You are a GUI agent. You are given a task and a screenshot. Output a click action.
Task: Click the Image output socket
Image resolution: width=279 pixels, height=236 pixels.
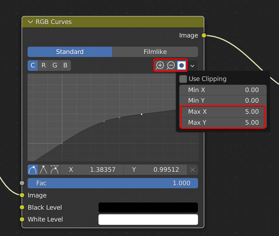click(x=204, y=36)
